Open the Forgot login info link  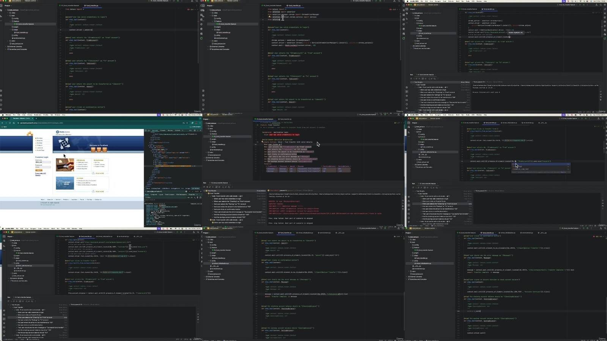tap(41, 173)
